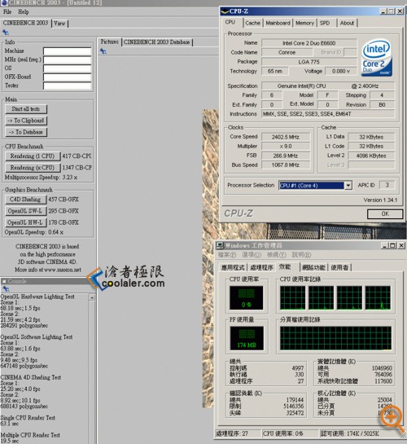Run Rendering (x CPU) benchmark
The width and height of the screenshot is (407, 444).
tap(33, 168)
